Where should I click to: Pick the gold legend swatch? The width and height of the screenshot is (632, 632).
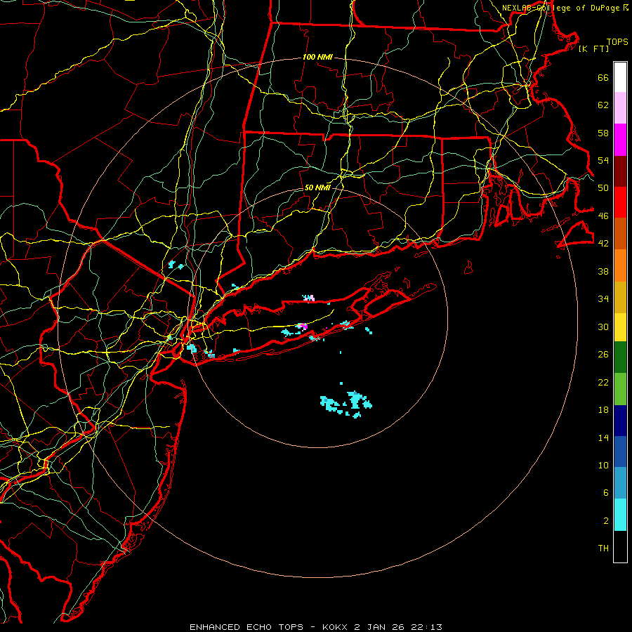click(x=620, y=297)
